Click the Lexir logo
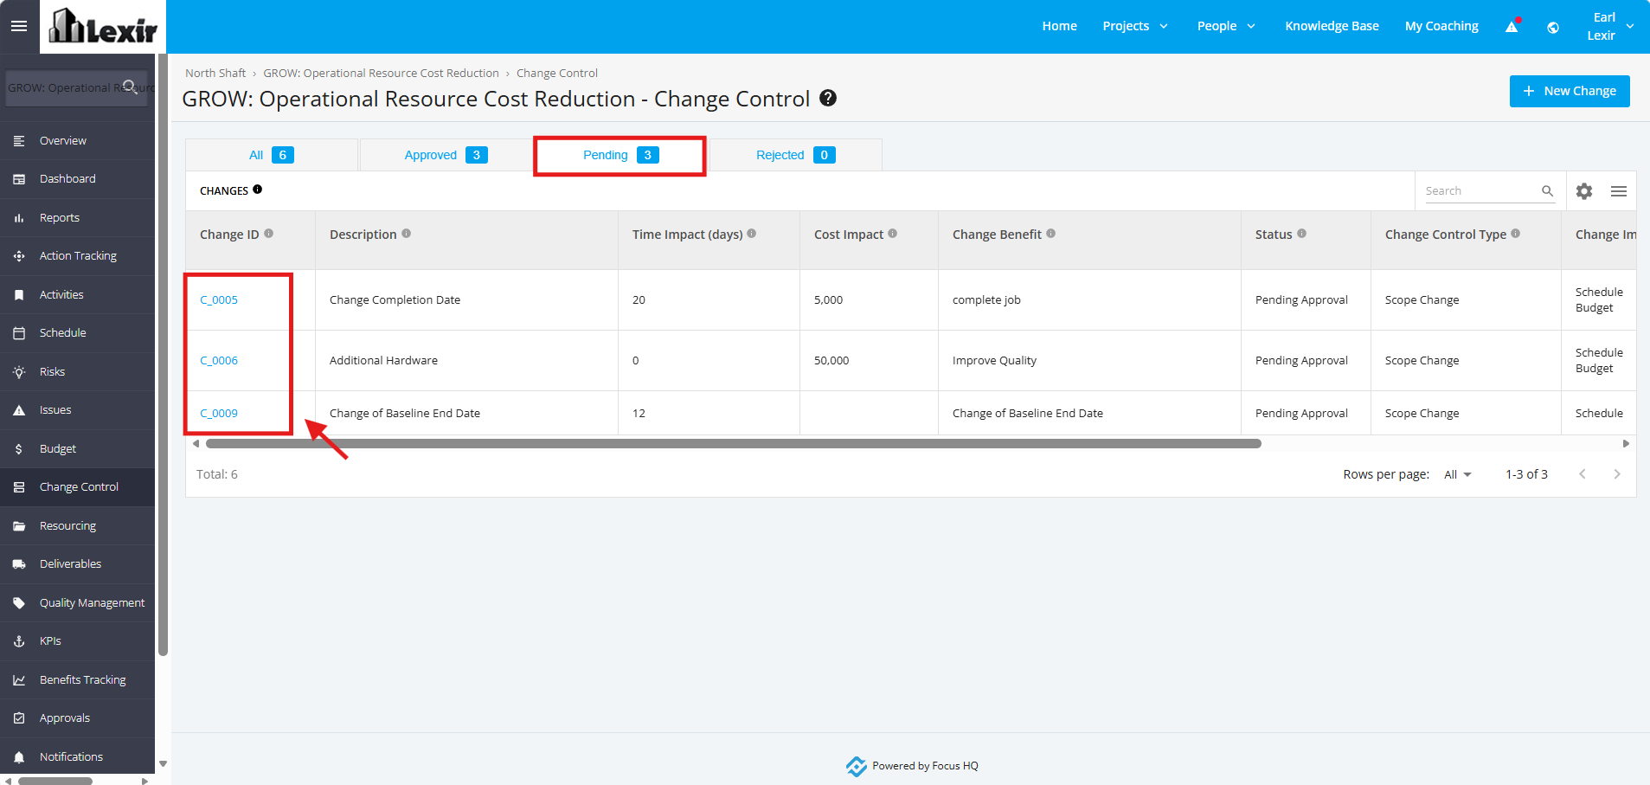The width and height of the screenshot is (1650, 785). (x=103, y=26)
